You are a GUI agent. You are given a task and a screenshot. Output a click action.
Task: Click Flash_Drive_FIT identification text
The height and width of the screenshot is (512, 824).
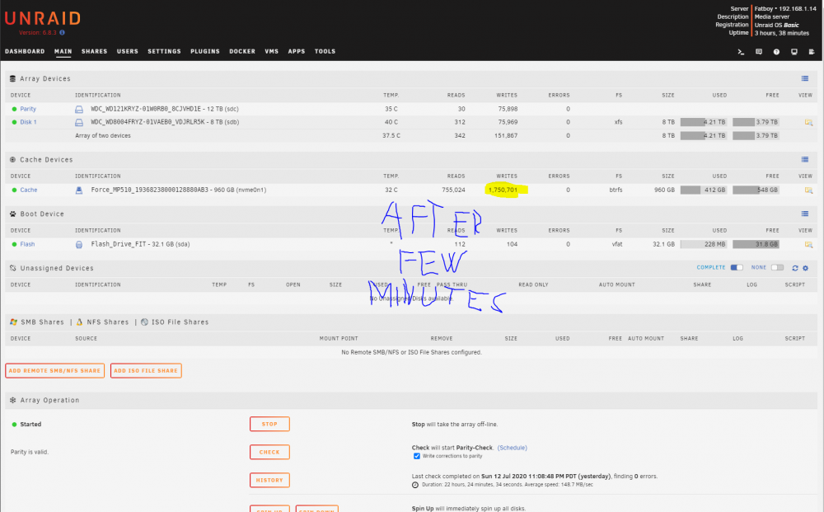click(x=140, y=244)
